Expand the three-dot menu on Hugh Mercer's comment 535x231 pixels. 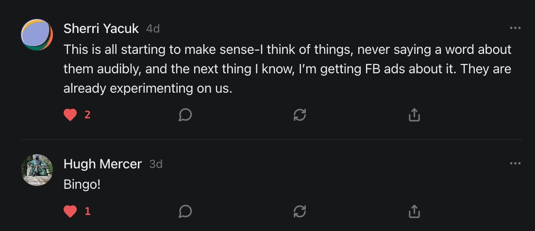pos(515,164)
